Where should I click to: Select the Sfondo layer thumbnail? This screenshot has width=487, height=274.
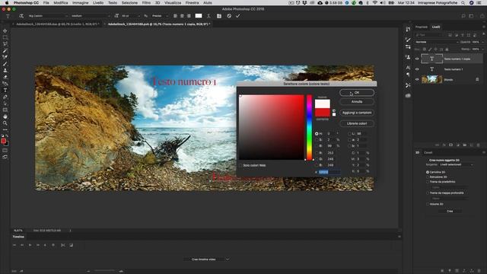tap(431, 79)
